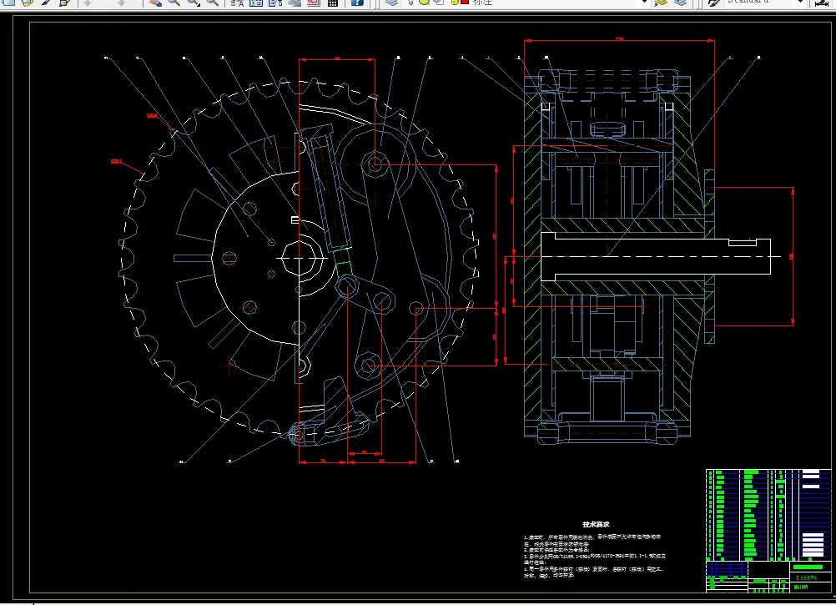Viewport: 836px width, 605px height.
Task: Select the Standard text style field
Action: [764, 3]
